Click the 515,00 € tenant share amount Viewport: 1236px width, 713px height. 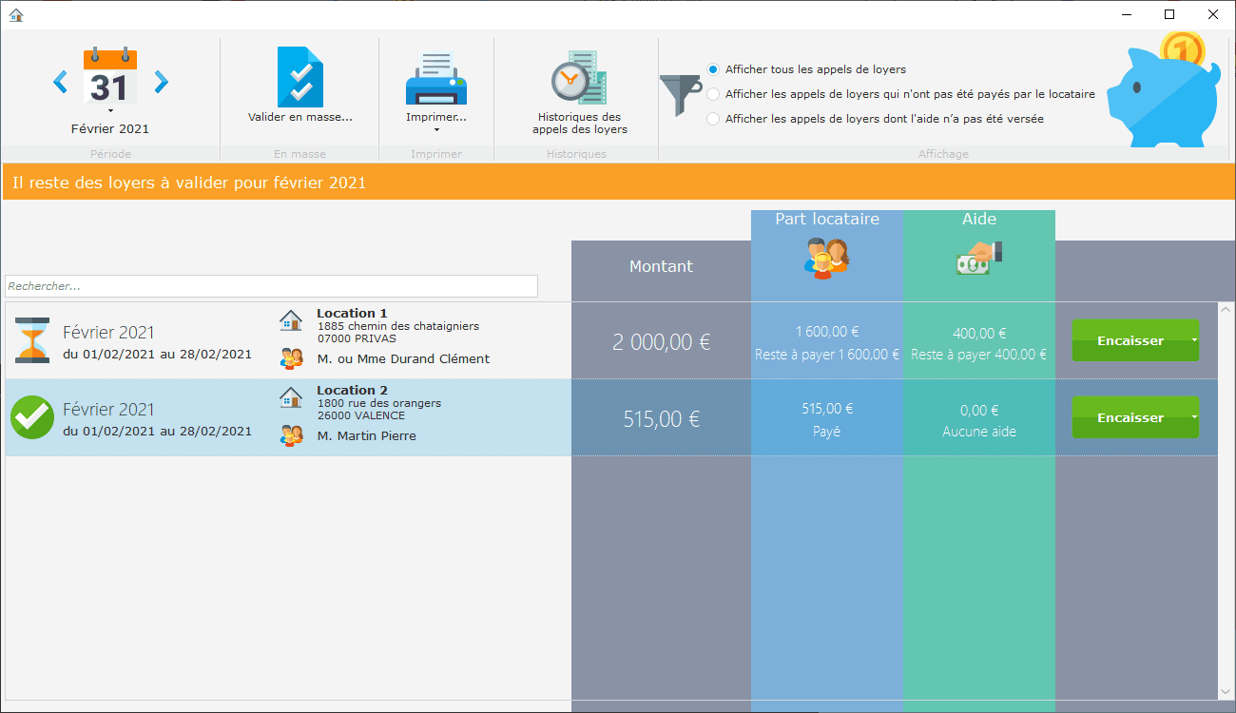click(827, 409)
